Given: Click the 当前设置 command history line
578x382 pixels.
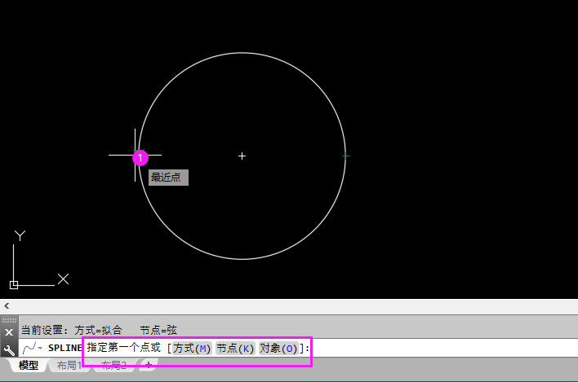Looking at the screenshot, I should tap(99, 330).
